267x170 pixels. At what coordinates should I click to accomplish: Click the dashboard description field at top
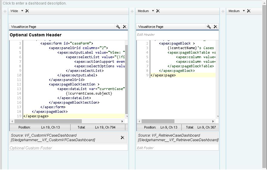(35, 3)
